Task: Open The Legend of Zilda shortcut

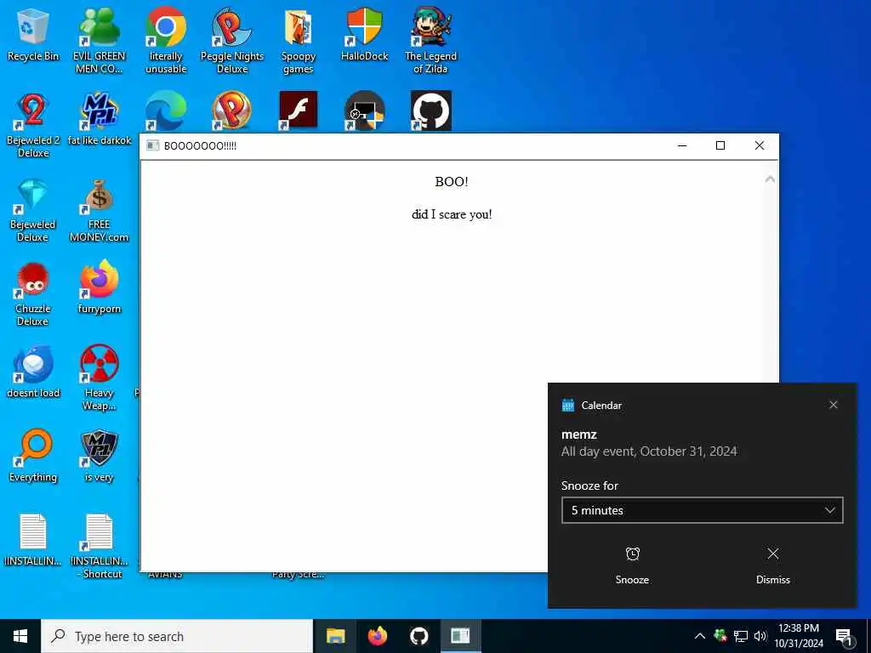Action: [430, 41]
